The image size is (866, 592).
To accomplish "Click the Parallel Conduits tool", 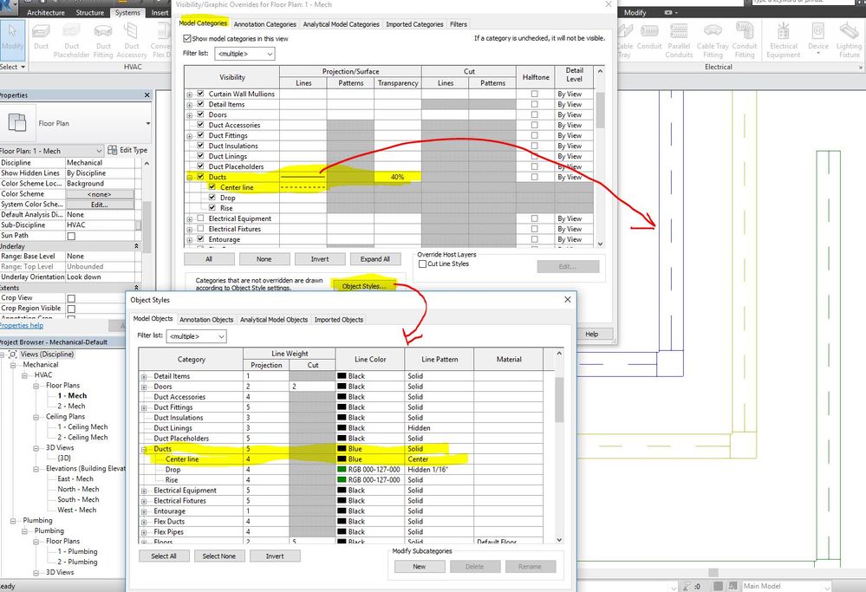I will click(679, 40).
